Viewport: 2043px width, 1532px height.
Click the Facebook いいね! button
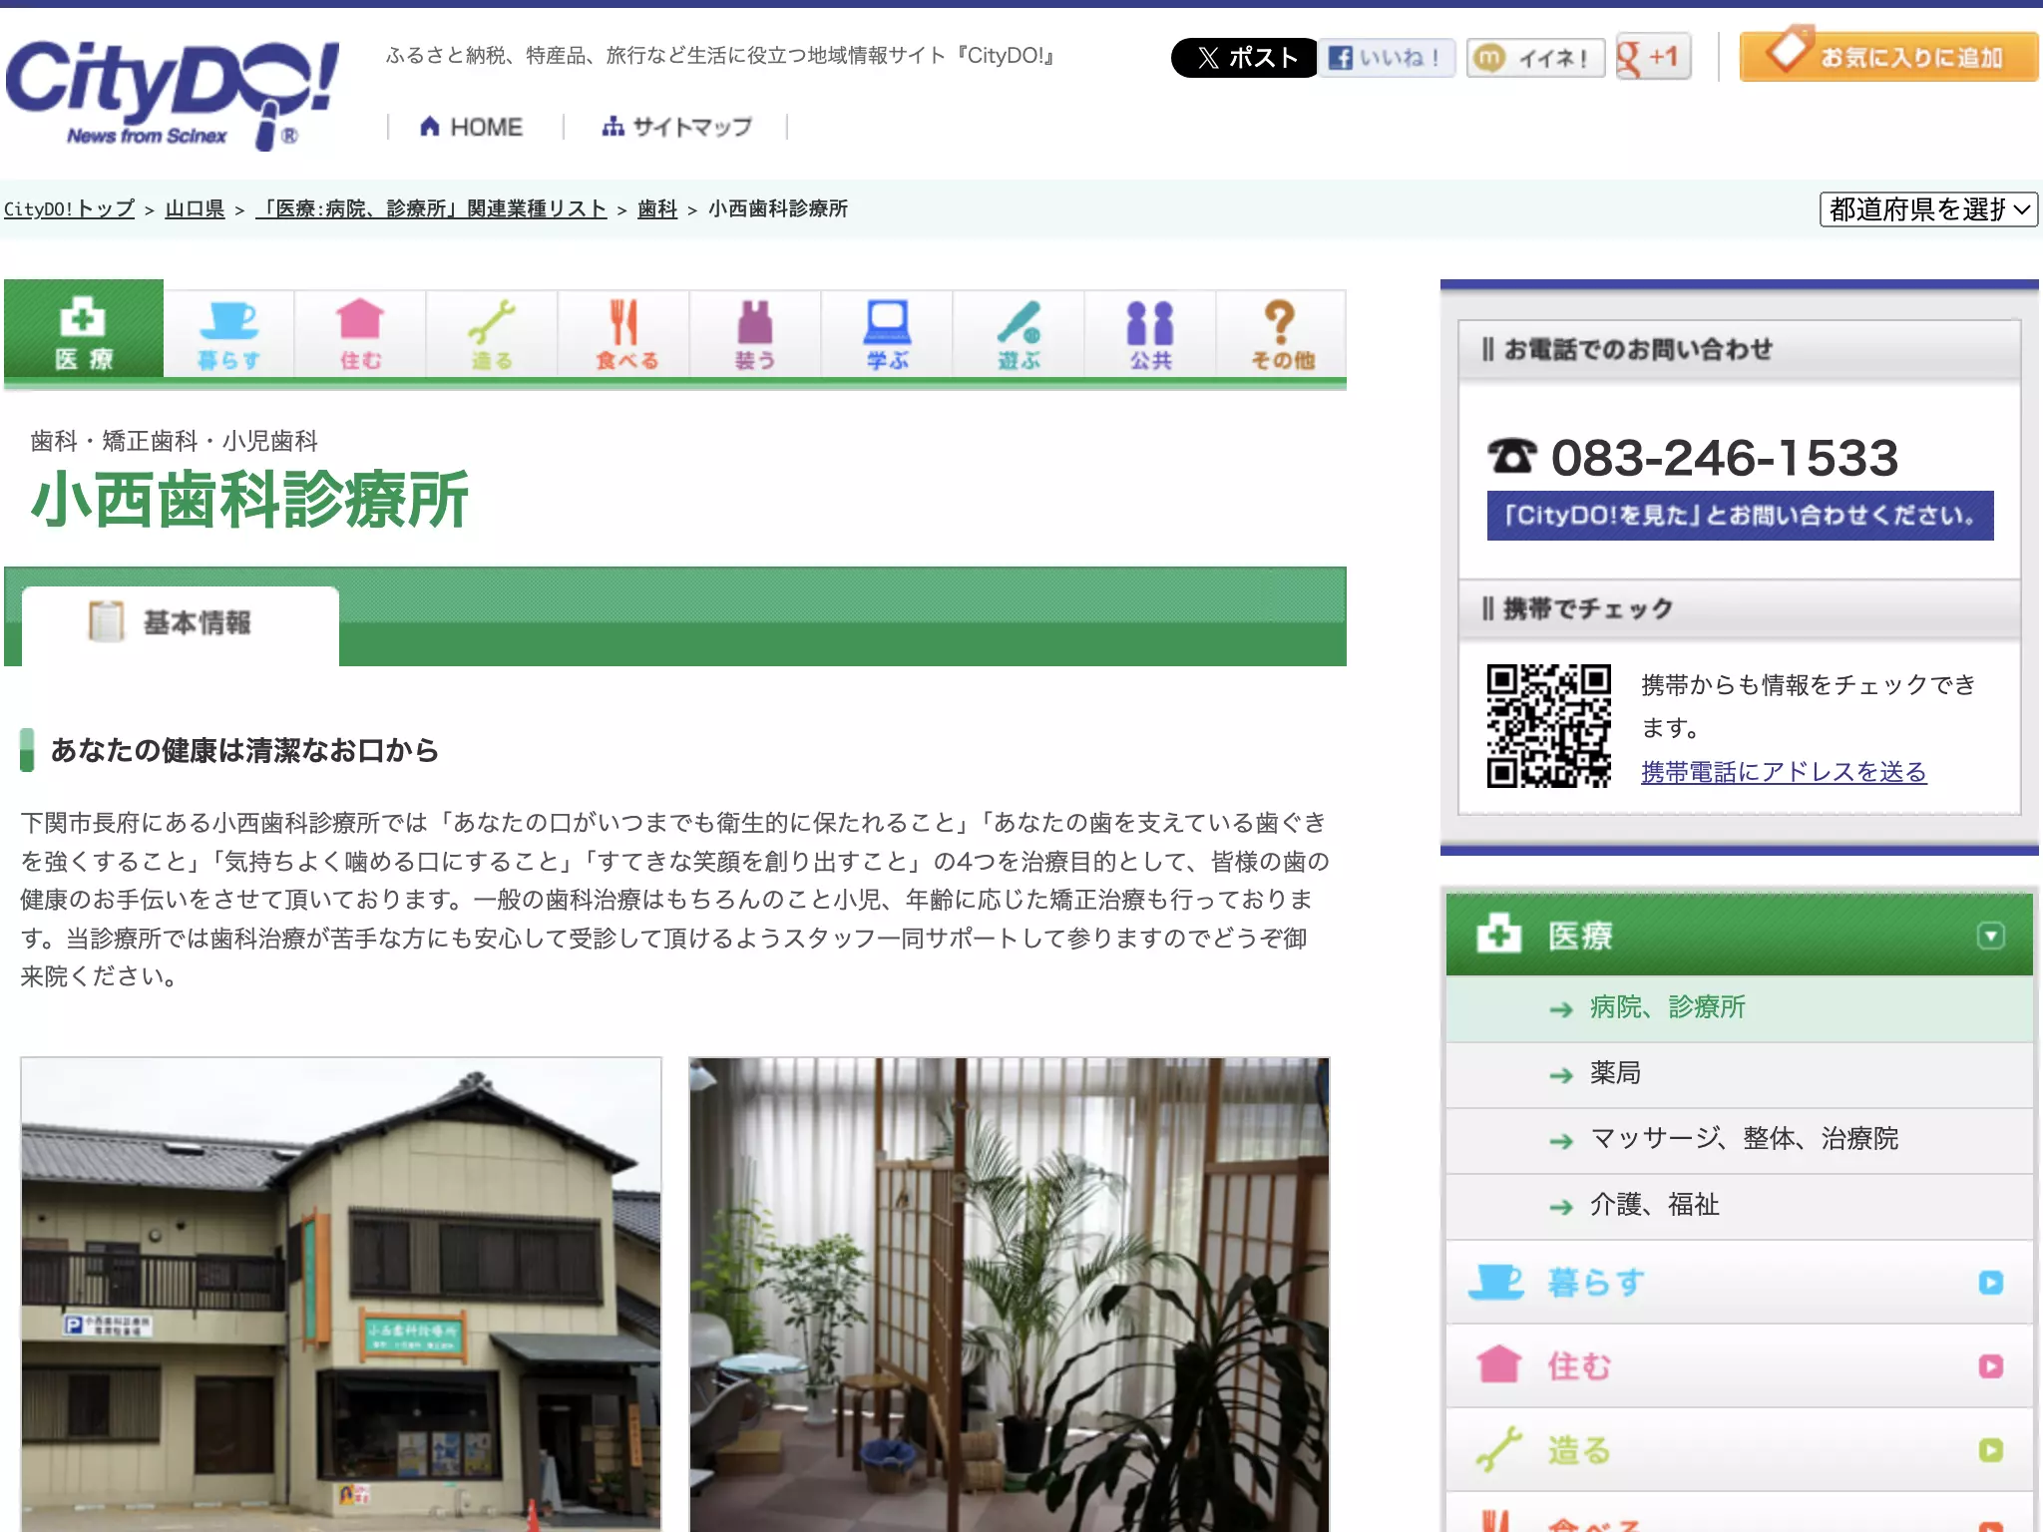1388,58
